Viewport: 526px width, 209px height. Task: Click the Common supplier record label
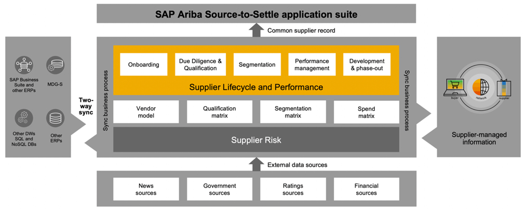click(x=302, y=31)
